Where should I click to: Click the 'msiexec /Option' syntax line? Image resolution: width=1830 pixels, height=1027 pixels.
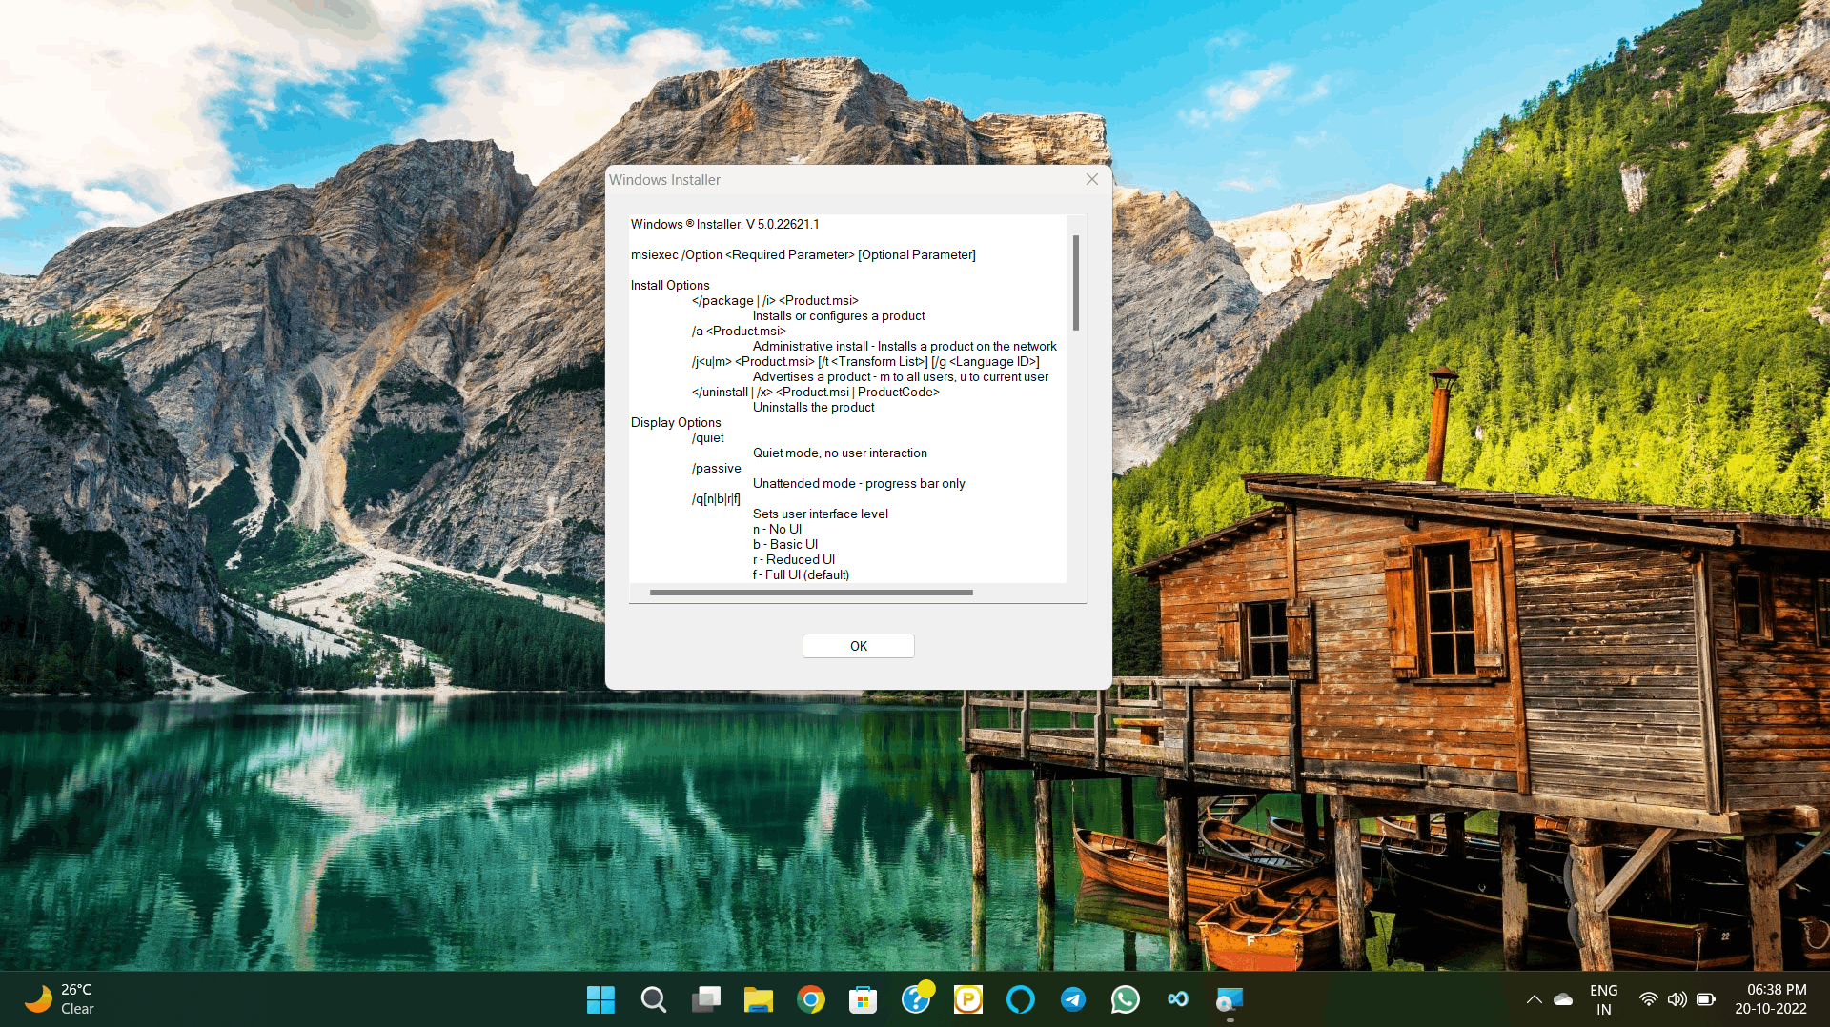(x=803, y=254)
